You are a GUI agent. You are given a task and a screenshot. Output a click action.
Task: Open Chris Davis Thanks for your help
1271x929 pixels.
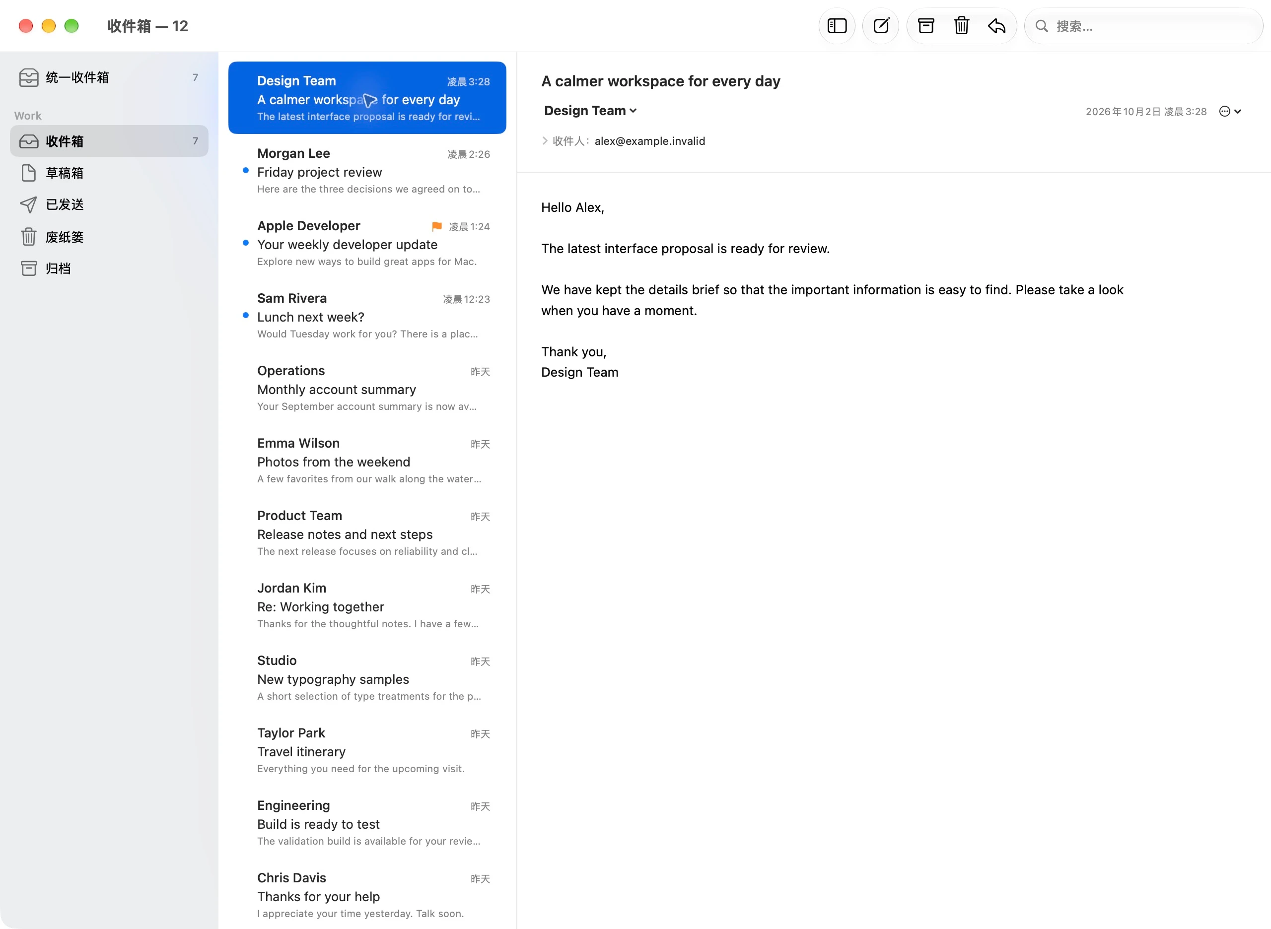point(367,896)
